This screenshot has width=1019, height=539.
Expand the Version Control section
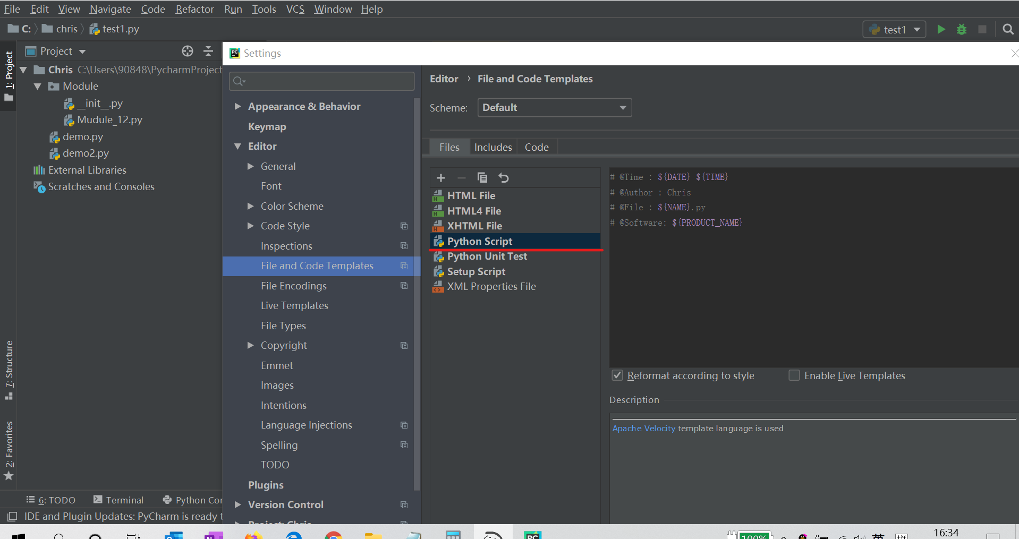tap(237, 505)
